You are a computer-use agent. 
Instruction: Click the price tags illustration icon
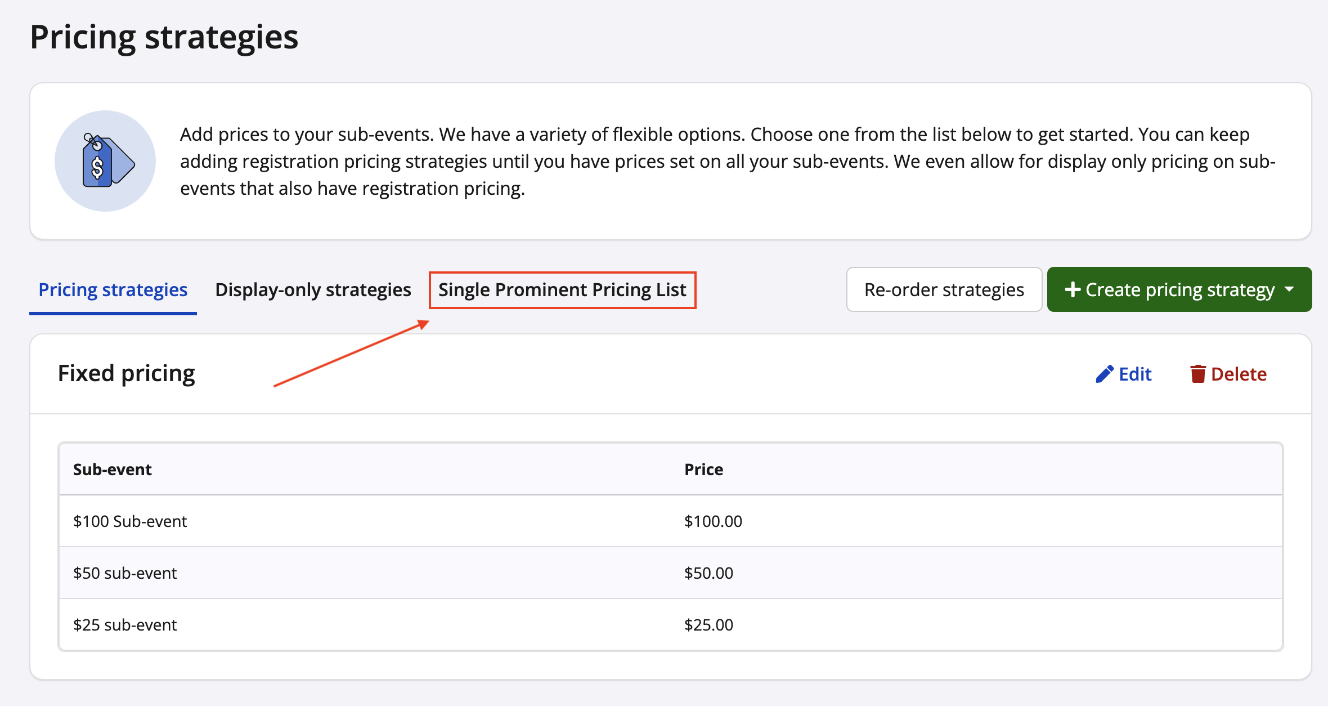105,160
